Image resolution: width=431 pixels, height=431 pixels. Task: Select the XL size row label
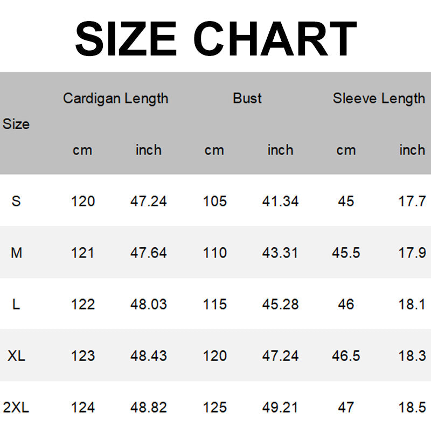tap(16, 356)
